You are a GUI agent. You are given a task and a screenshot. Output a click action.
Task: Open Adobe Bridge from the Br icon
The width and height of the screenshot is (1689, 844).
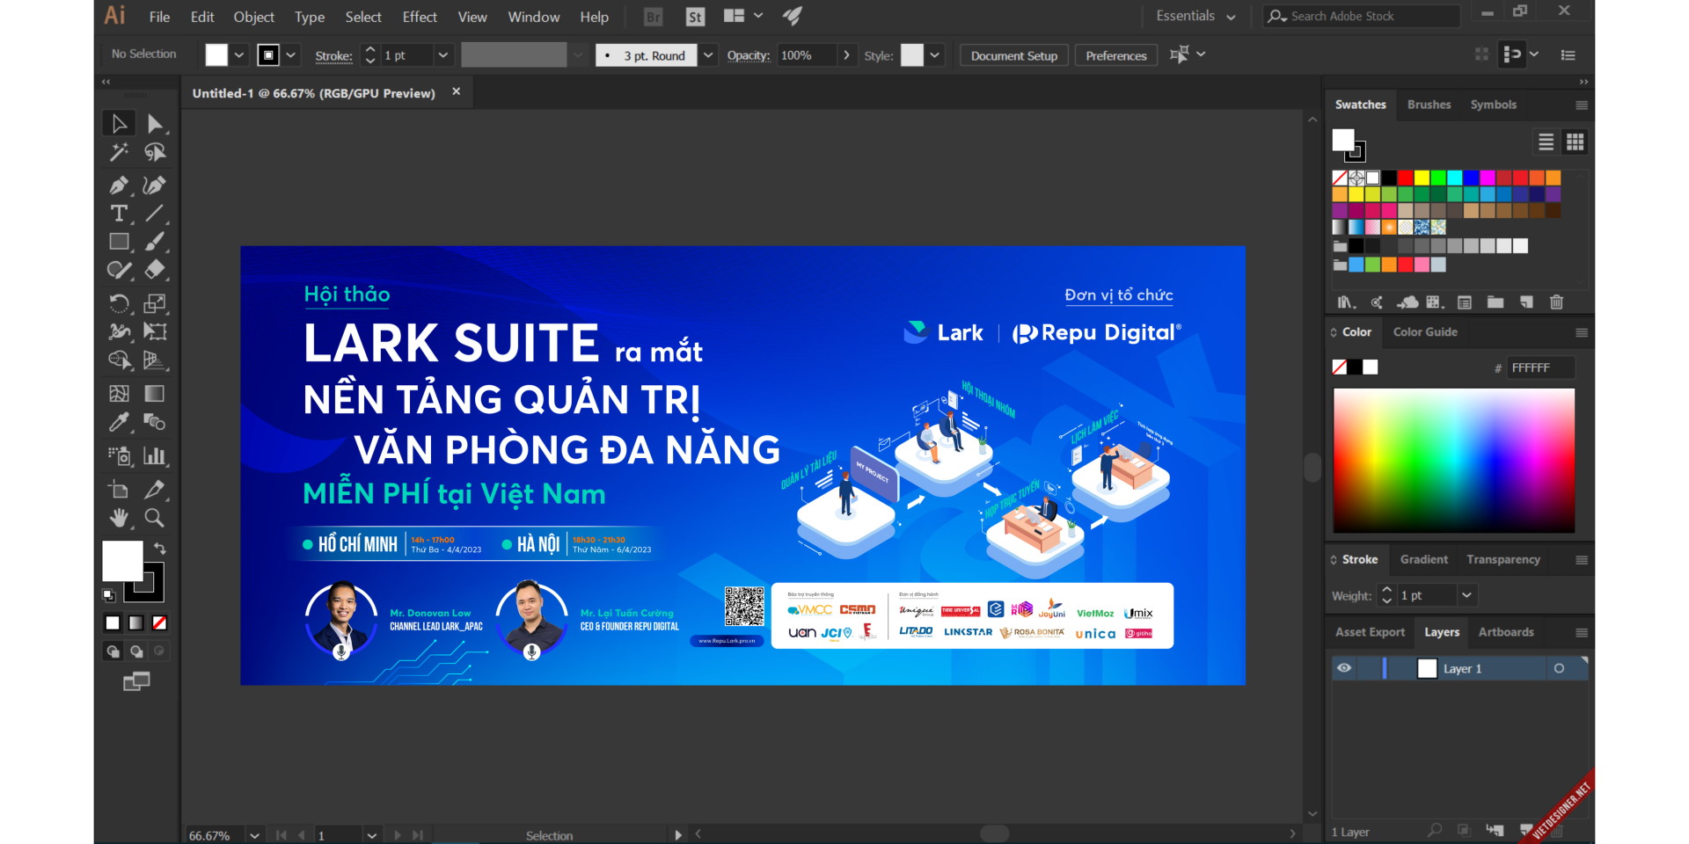pos(654,17)
